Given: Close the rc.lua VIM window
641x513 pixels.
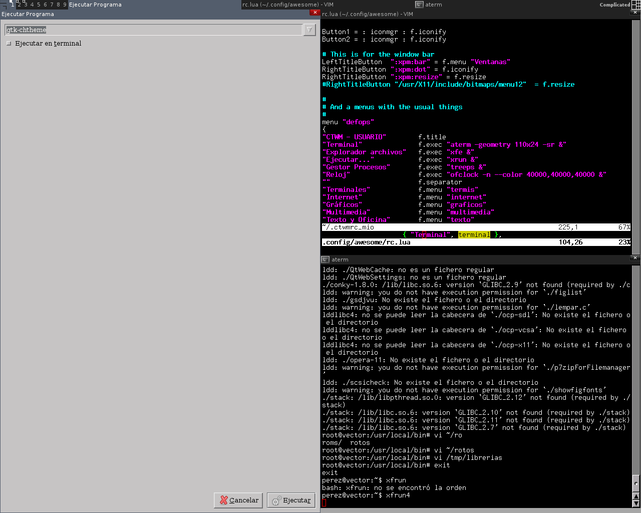Looking at the screenshot, I should (x=635, y=13).
